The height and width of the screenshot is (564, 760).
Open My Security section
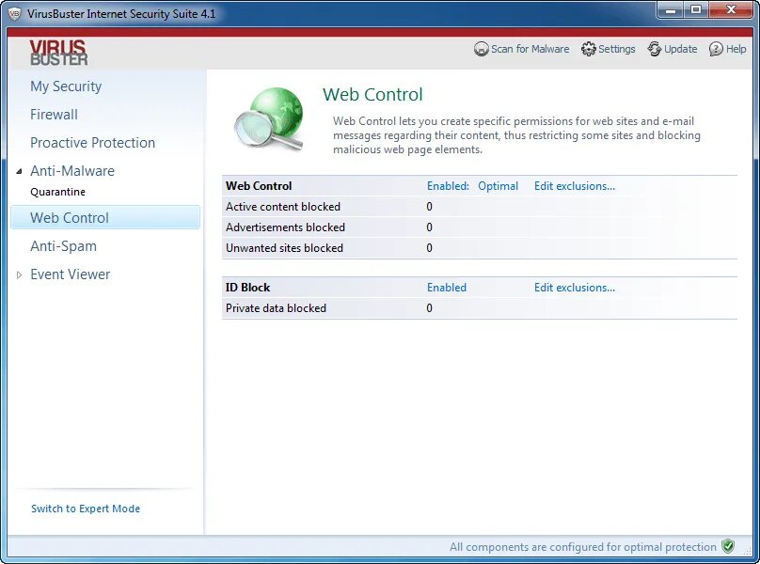[x=66, y=86]
